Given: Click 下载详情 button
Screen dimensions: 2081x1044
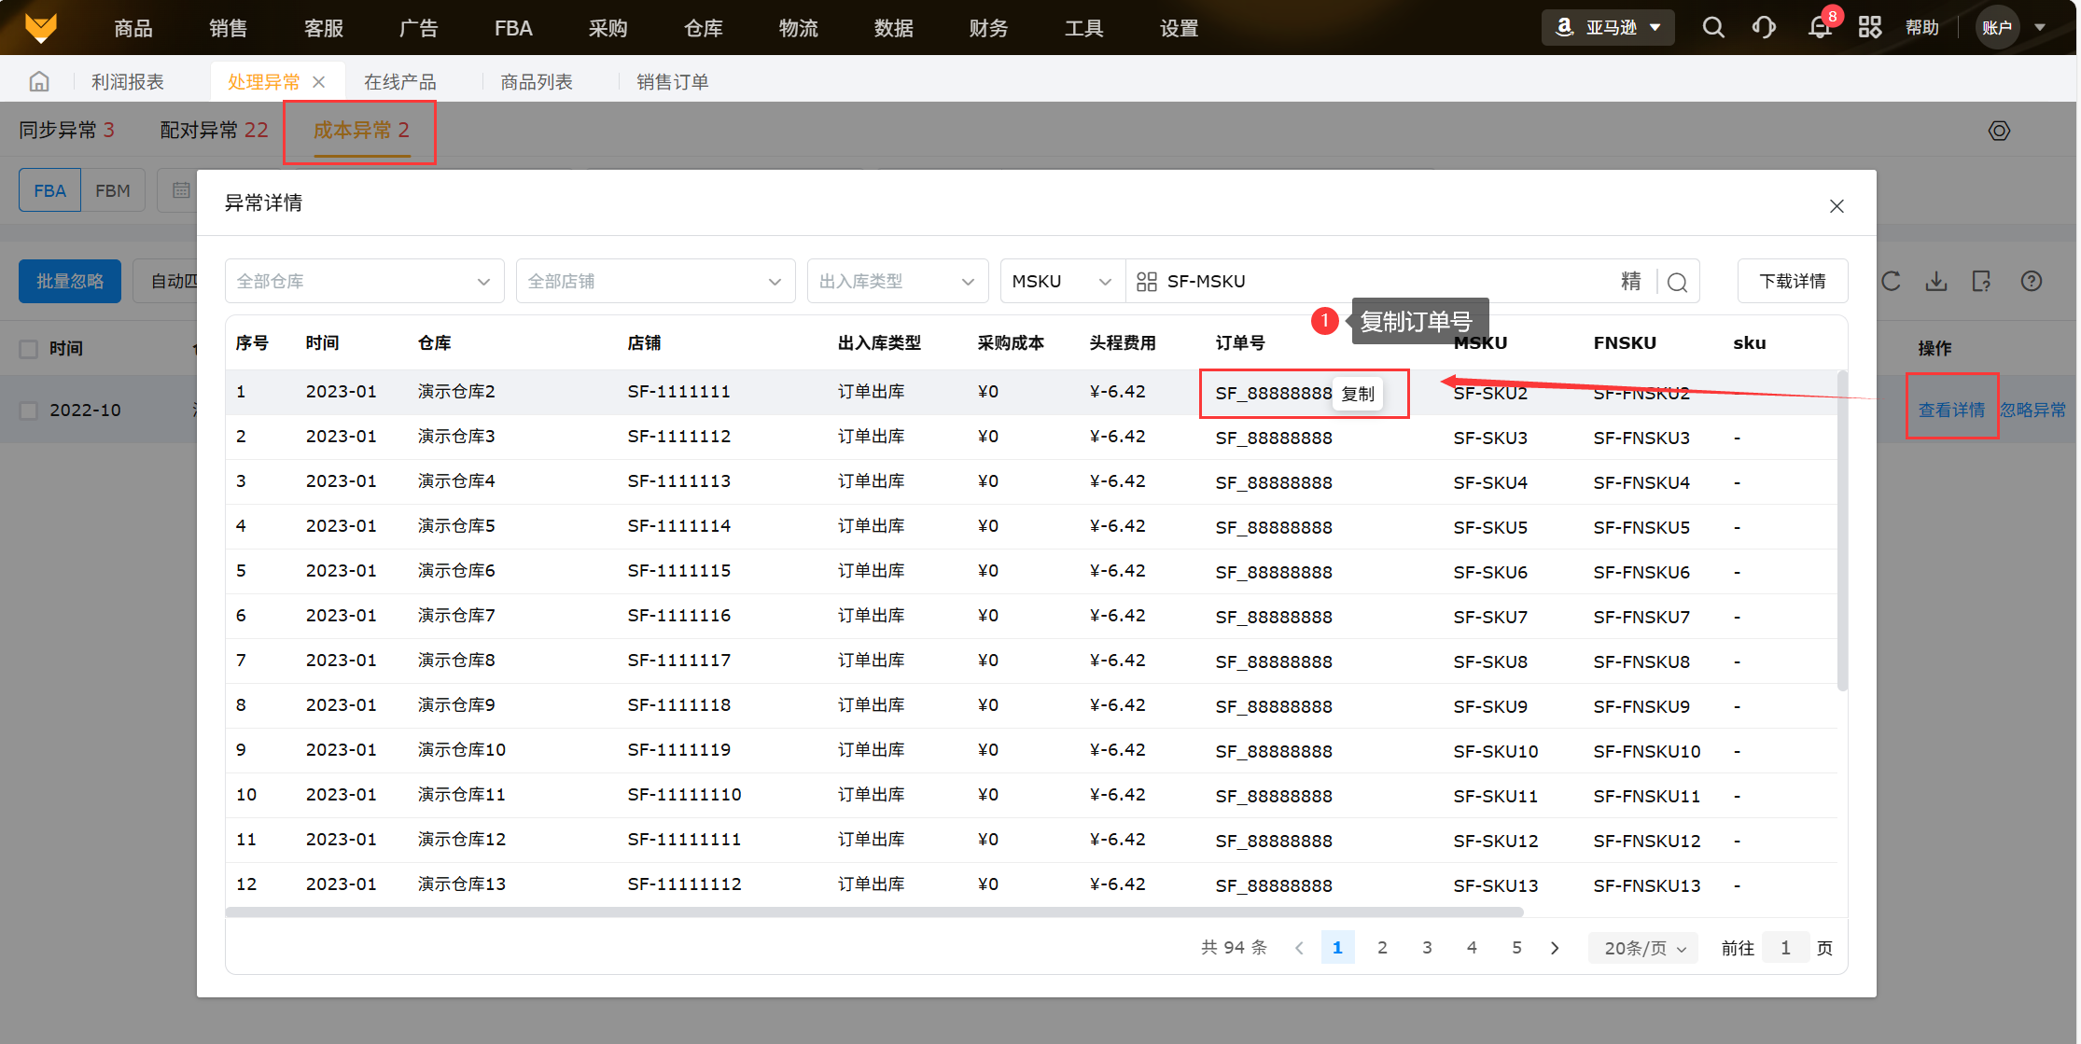Looking at the screenshot, I should pos(1792,282).
